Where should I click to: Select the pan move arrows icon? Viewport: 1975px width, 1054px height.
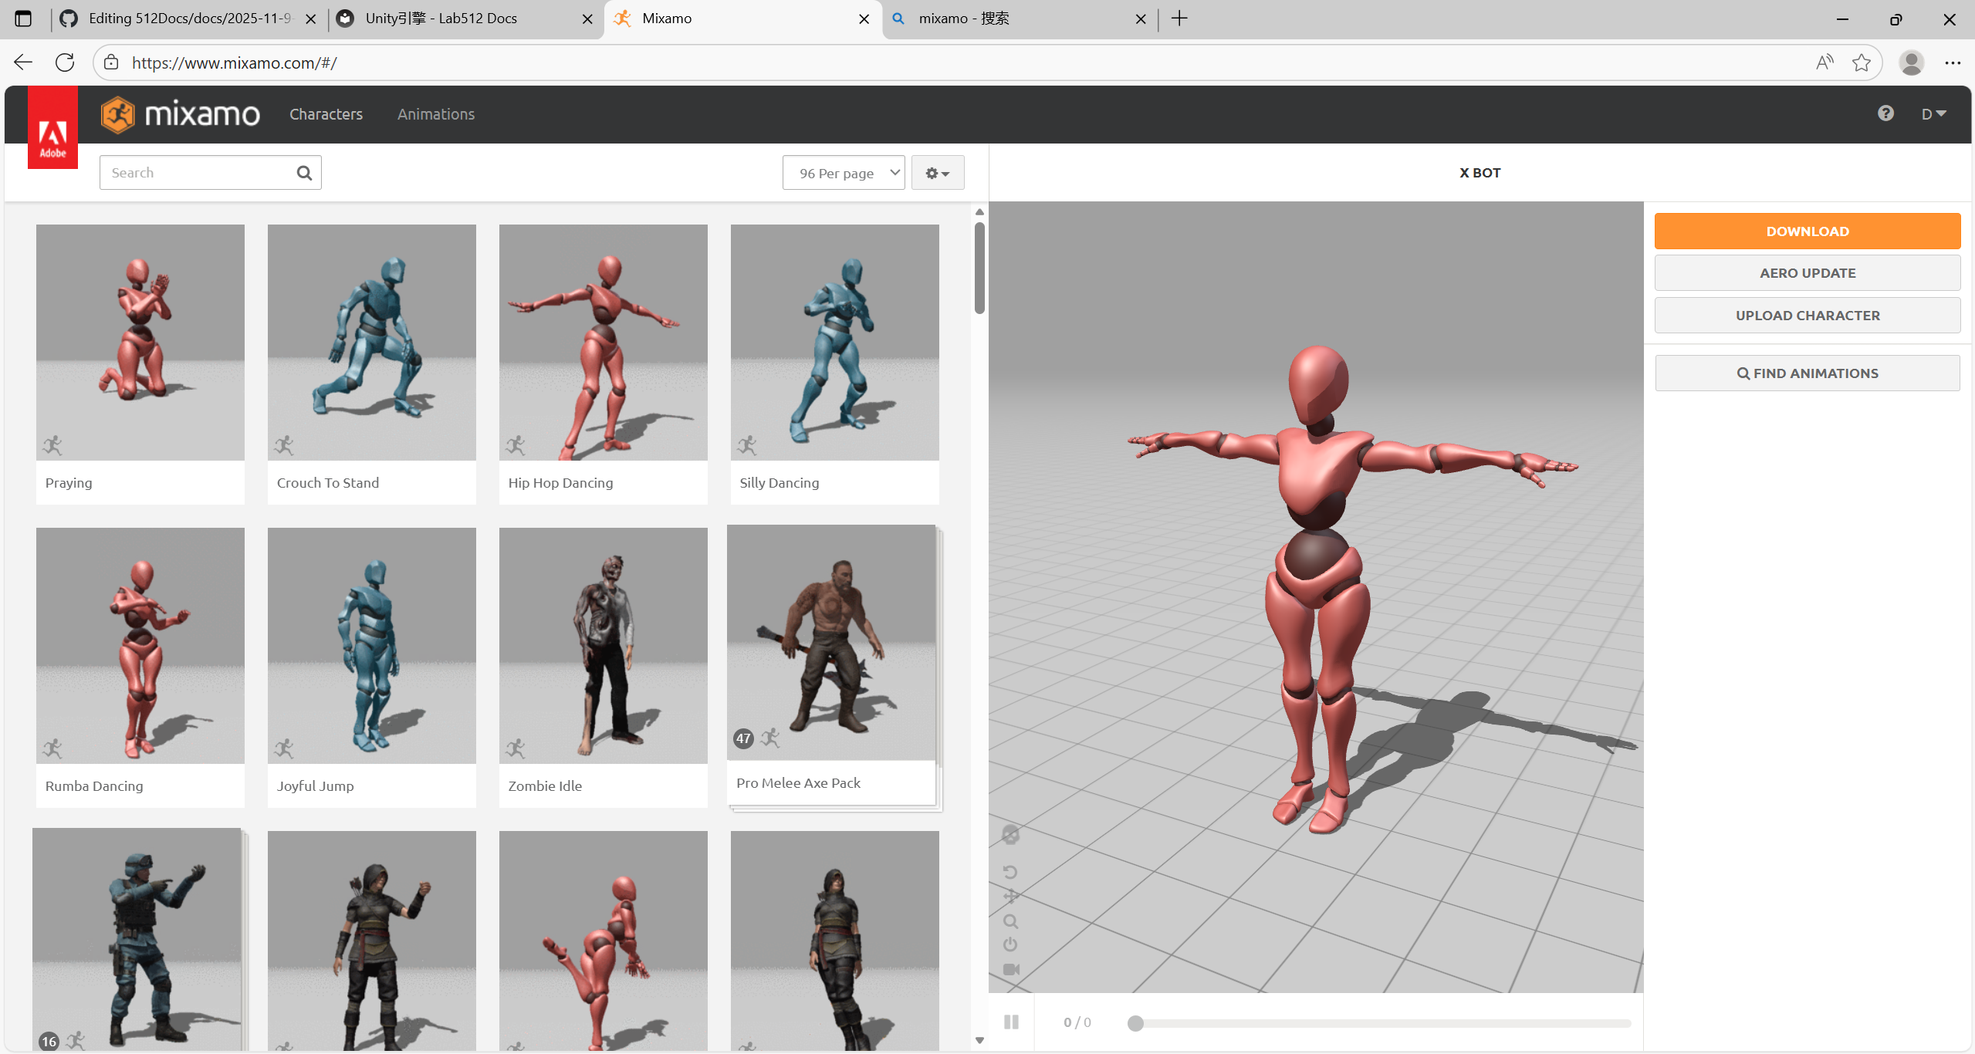coord(1010,896)
